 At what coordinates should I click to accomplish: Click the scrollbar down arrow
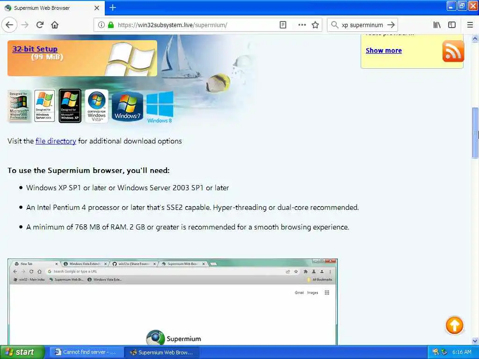pos(475,341)
